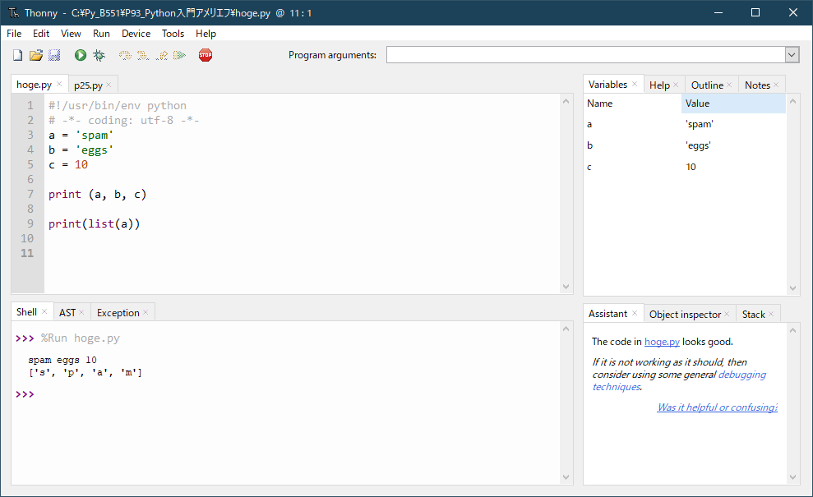Click the Step into debug icon
This screenshot has height=497, width=813.
(143, 55)
